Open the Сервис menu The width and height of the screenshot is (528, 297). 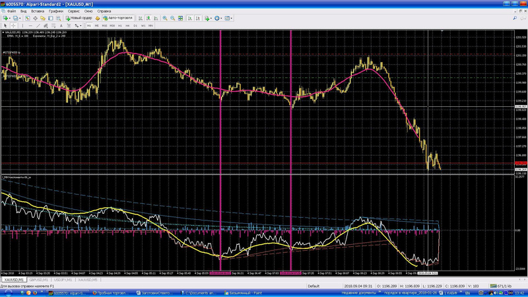coord(73,11)
